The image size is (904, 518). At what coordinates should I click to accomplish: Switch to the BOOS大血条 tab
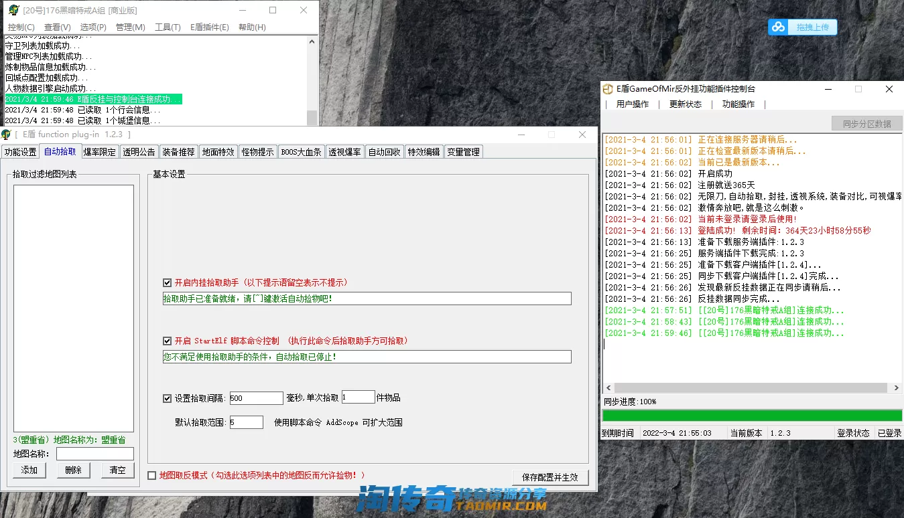(301, 152)
